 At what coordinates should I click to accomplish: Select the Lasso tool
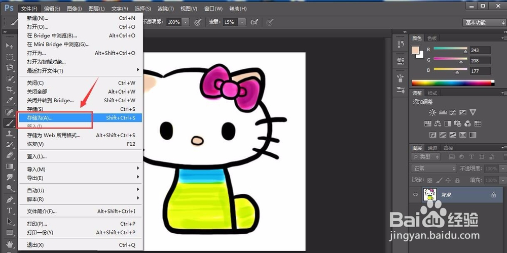tap(10, 67)
